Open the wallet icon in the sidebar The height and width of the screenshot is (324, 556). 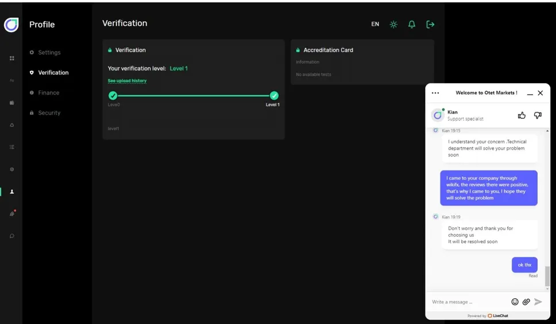tap(11, 103)
